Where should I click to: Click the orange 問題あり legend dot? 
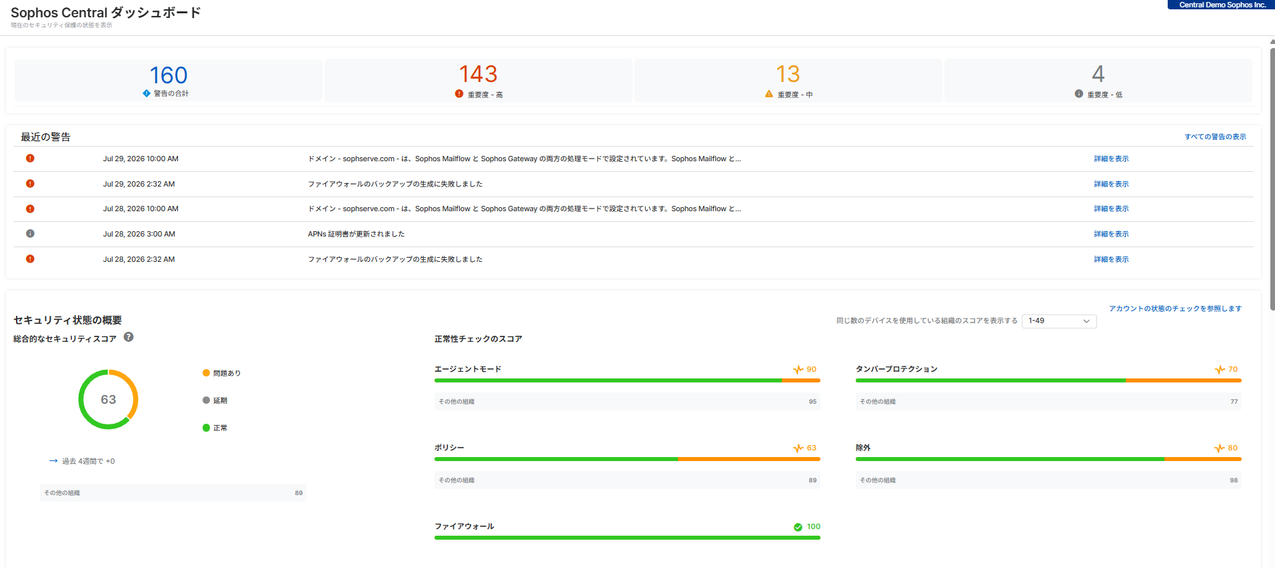point(207,373)
